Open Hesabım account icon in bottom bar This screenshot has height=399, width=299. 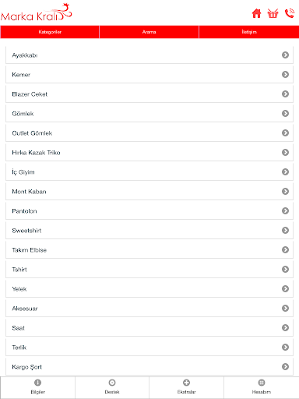(x=262, y=383)
